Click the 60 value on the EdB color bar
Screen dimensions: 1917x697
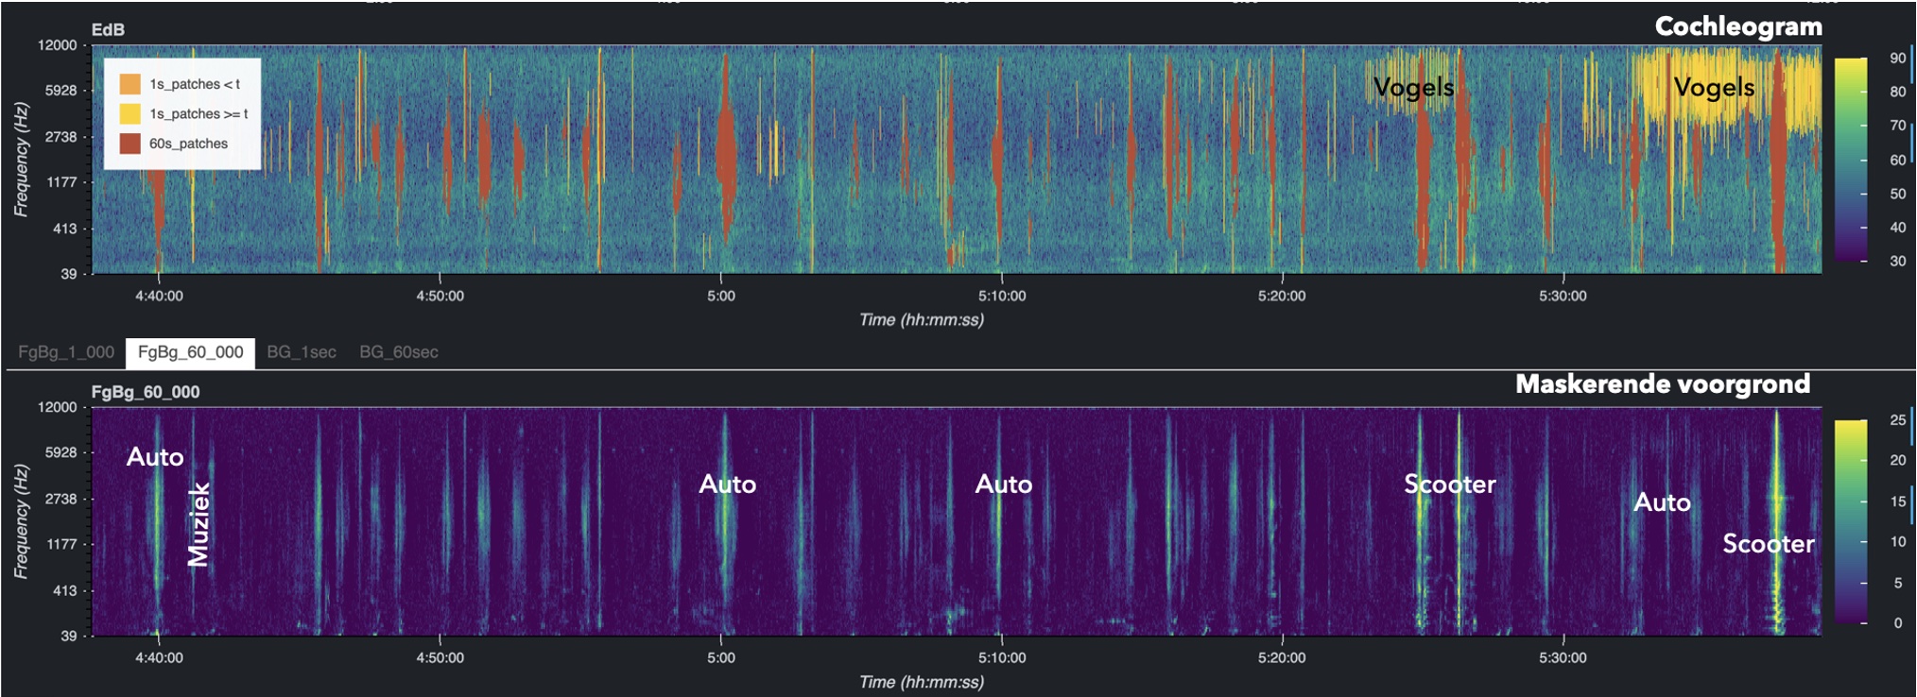[x=1897, y=160]
